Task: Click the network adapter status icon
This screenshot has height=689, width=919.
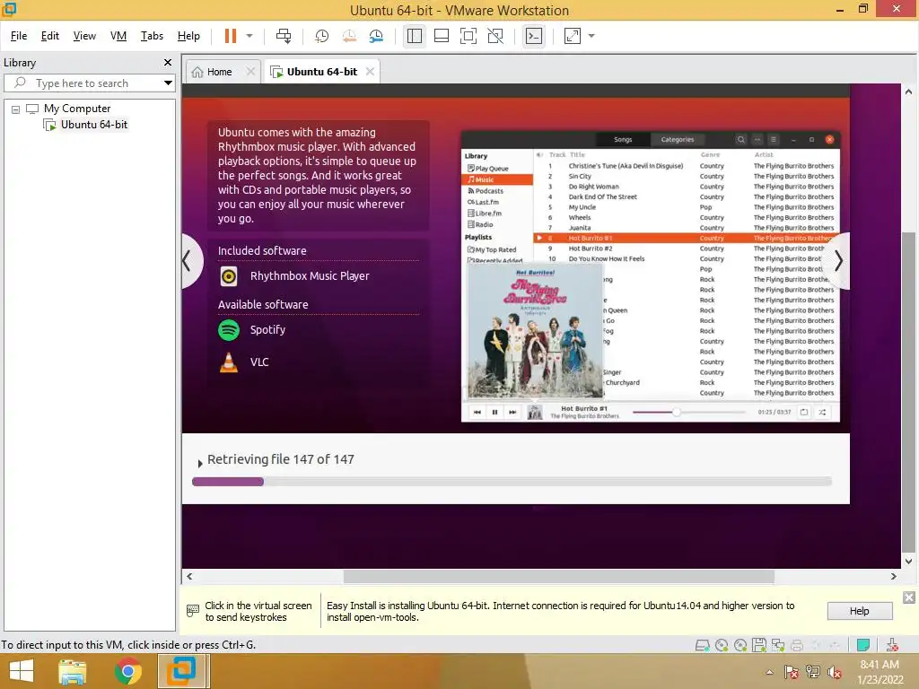Action: click(x=778, y=646)
